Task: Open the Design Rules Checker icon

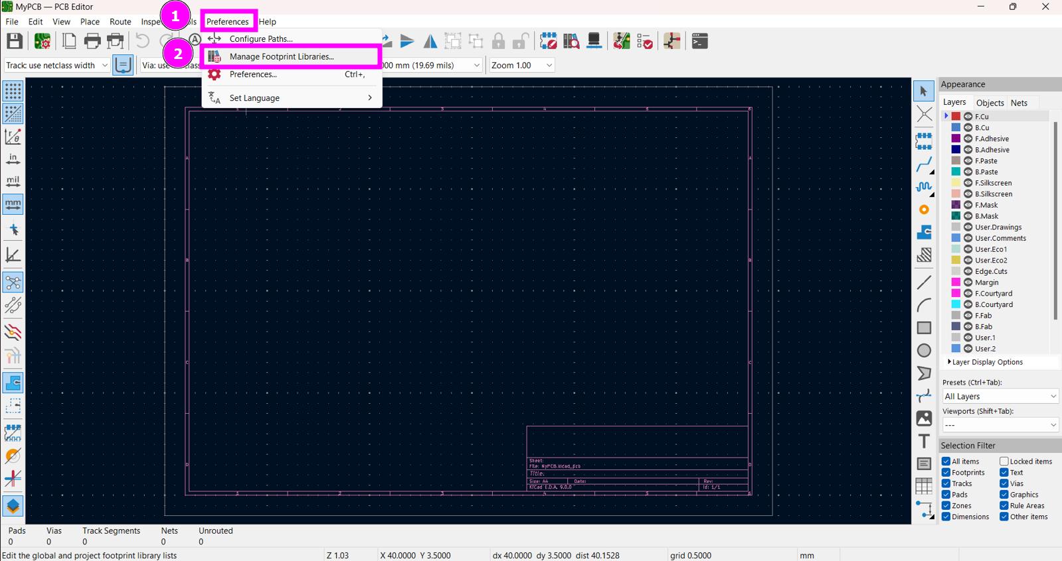Action: pos(645,41)
